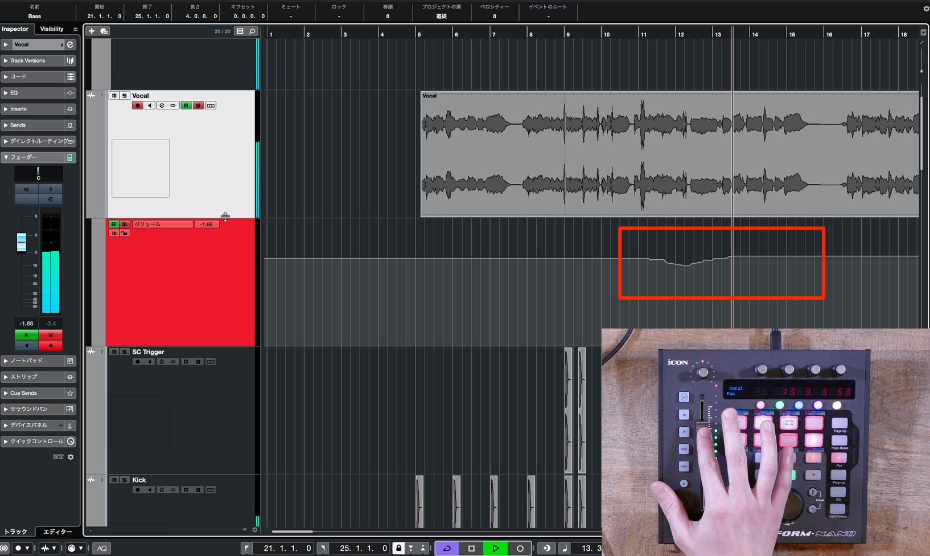The width and height of the screenshot is (930, 556).
Task: Expand the Inserts section
Action: coord(6,109)
